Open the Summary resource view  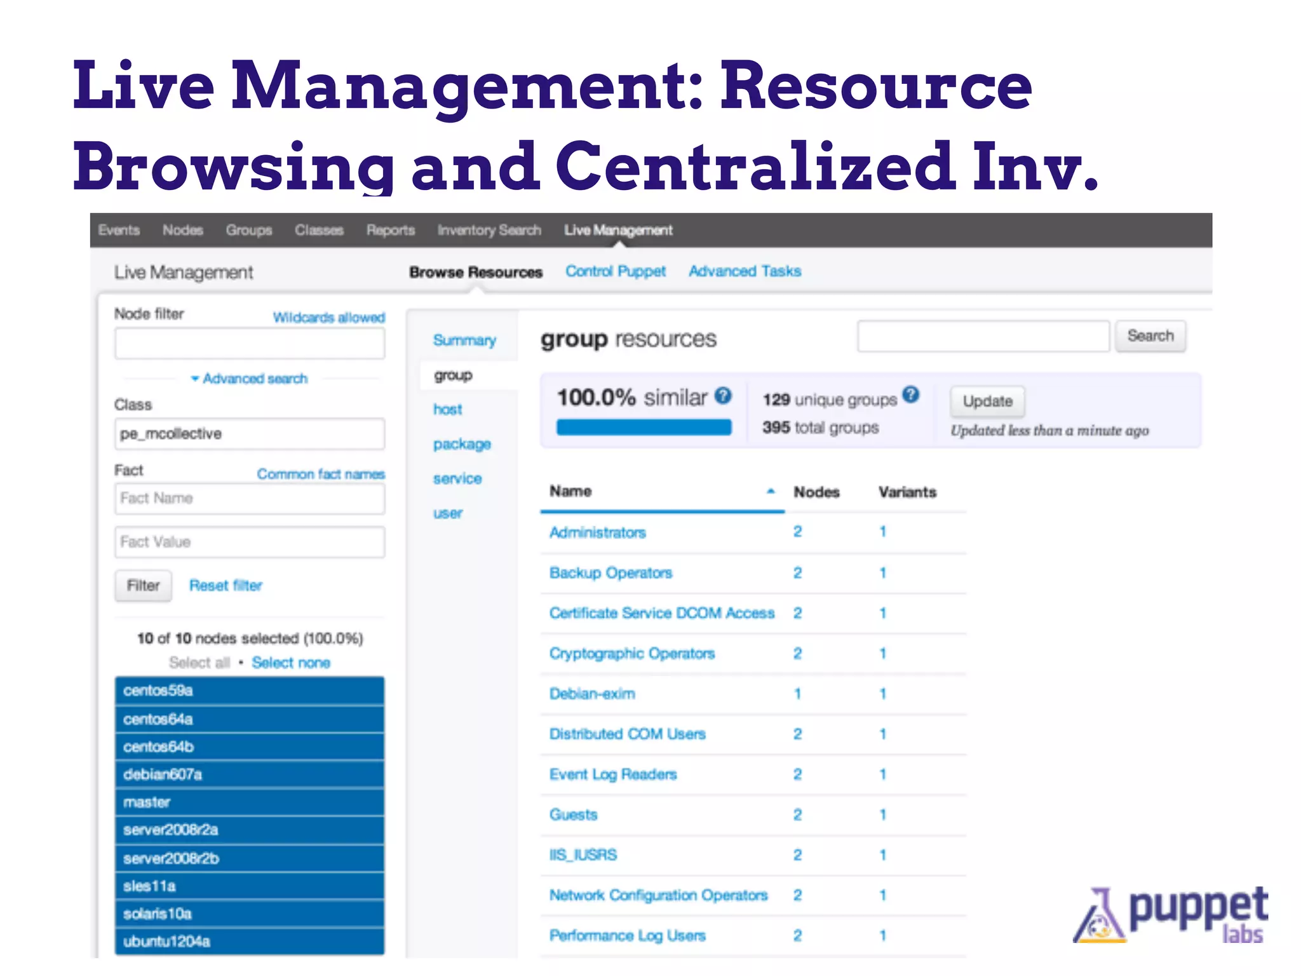[x=464, y=341]
